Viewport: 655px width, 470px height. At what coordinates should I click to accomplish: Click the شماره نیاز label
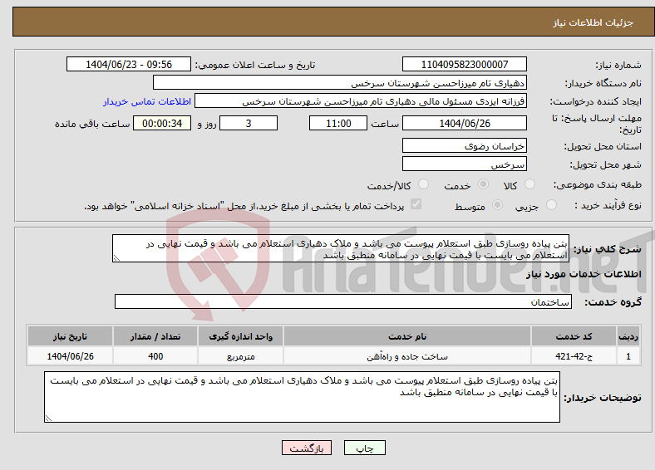point(618,65)
